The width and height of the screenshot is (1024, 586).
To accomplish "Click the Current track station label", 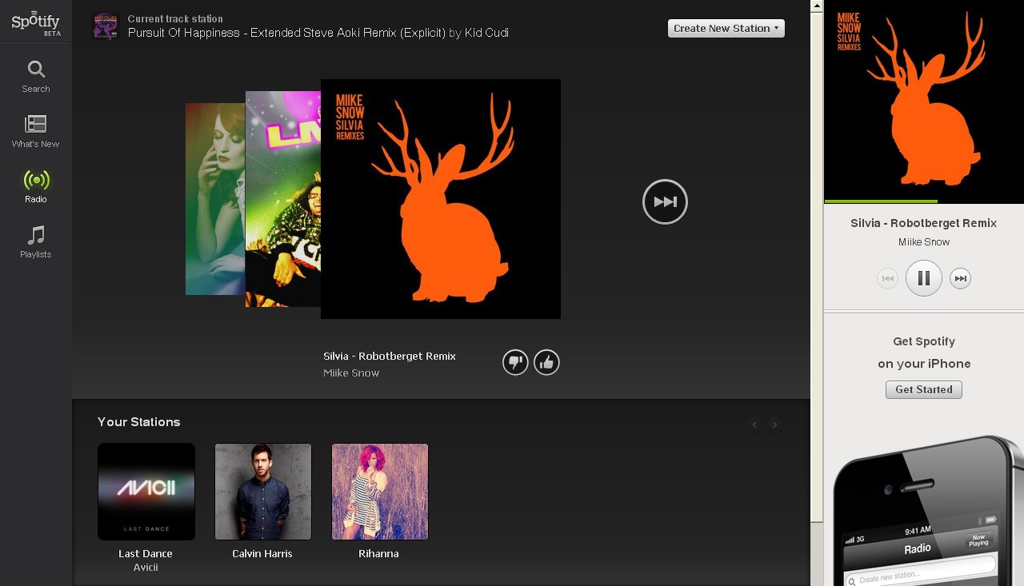I will click(175, 18).
